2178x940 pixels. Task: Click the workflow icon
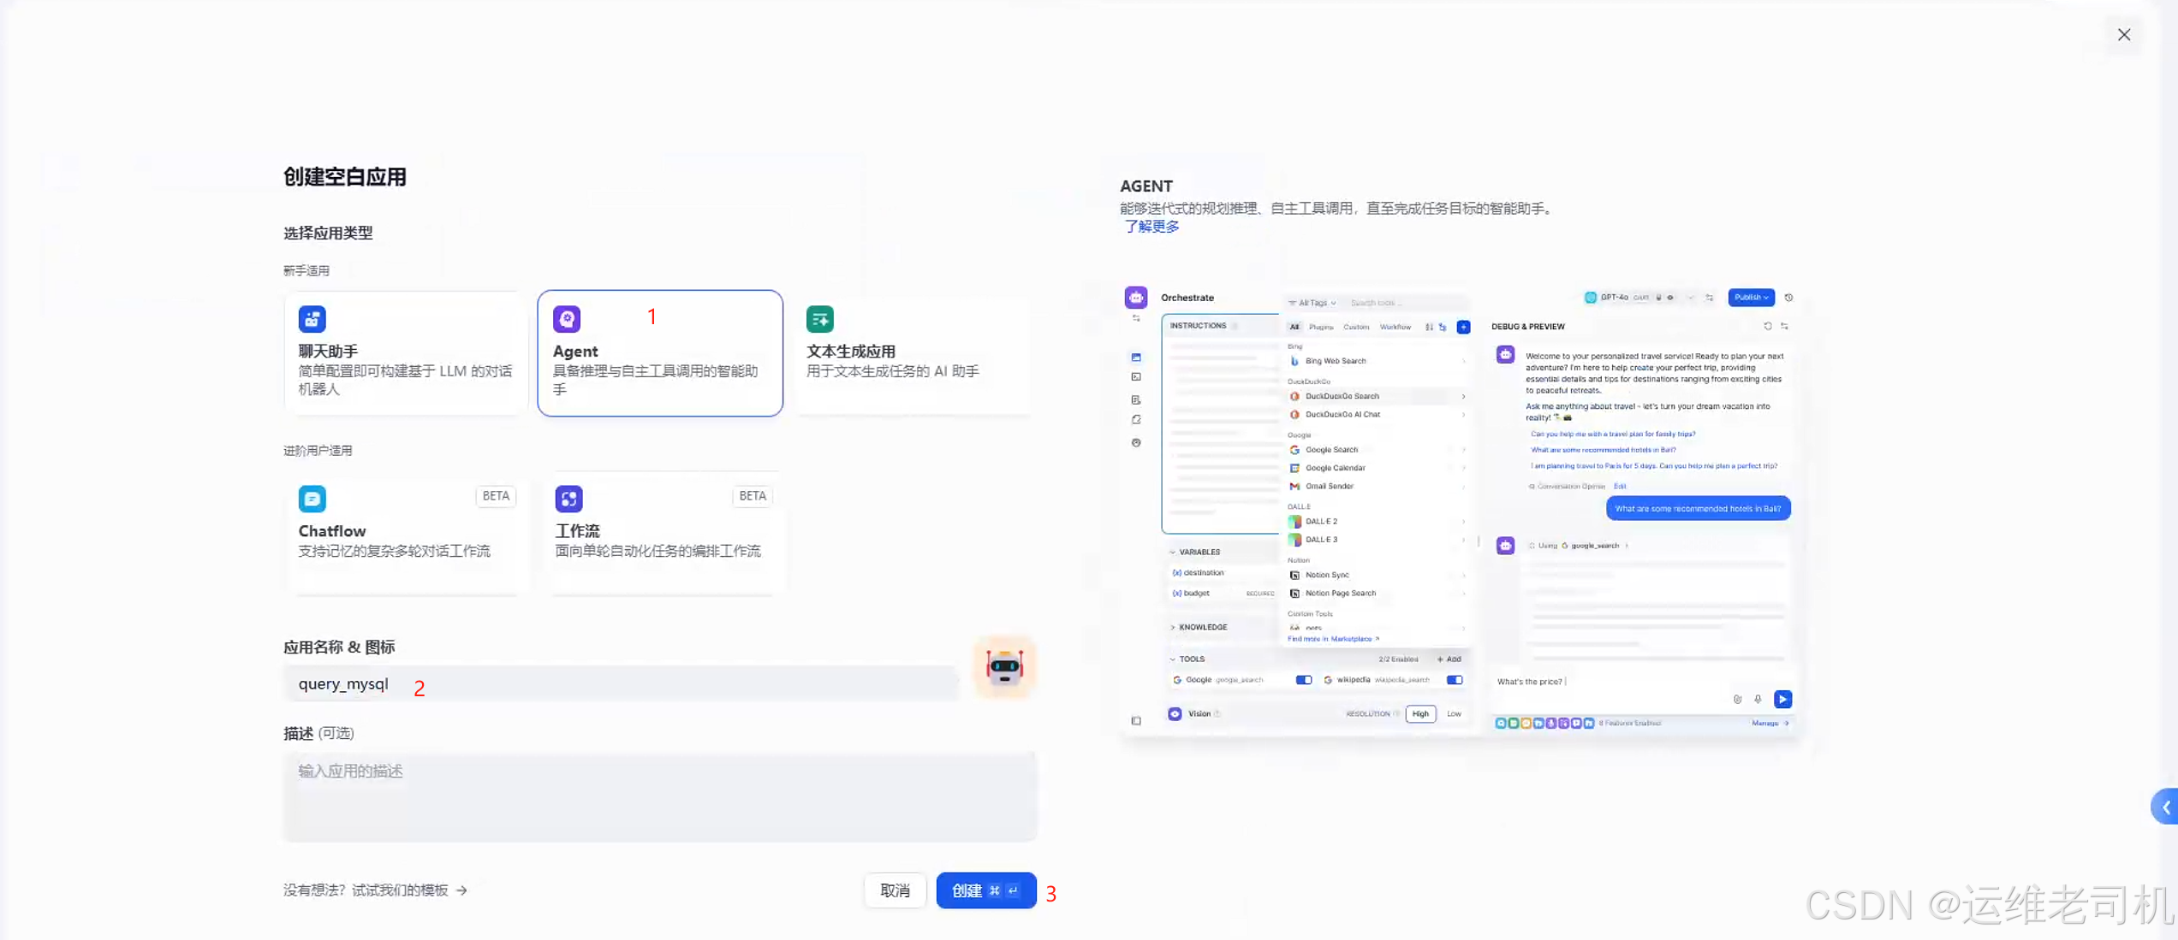tap(568, 499)
